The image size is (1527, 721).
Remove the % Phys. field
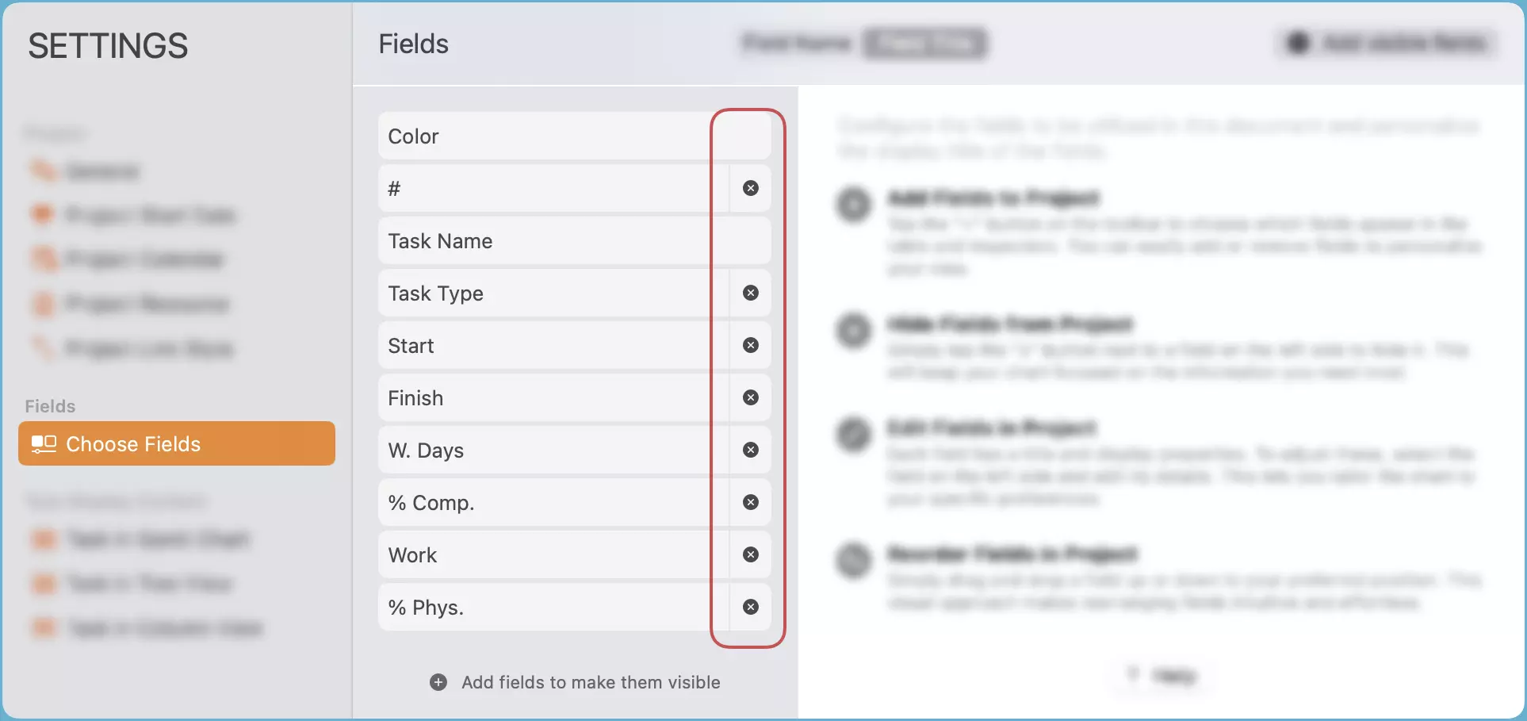[x=750, y=607]
